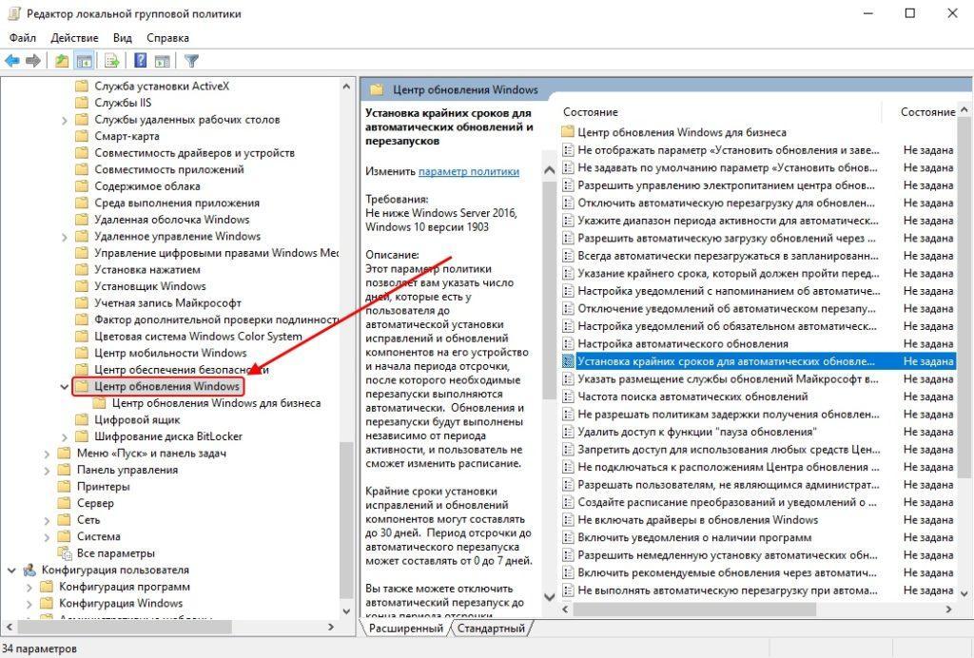This screenshot has width=974, height=658.
Task: Select 'Не включать драйверы в обновления Windows'
Action: point(697,520)
